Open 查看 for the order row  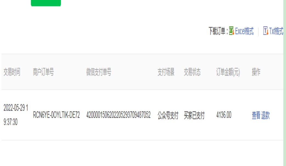click(256, 115)
